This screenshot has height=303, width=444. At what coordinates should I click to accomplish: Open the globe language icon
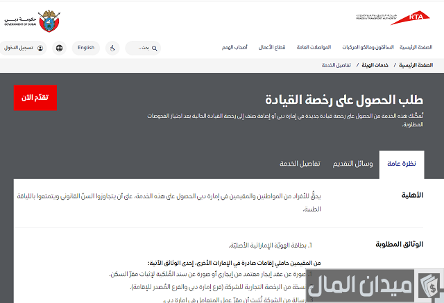[59, 48]
